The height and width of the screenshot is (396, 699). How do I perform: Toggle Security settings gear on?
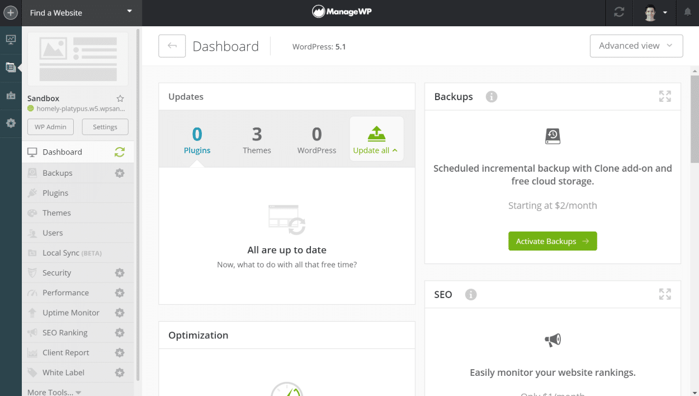pyautogui.click(x=119, y=272)
